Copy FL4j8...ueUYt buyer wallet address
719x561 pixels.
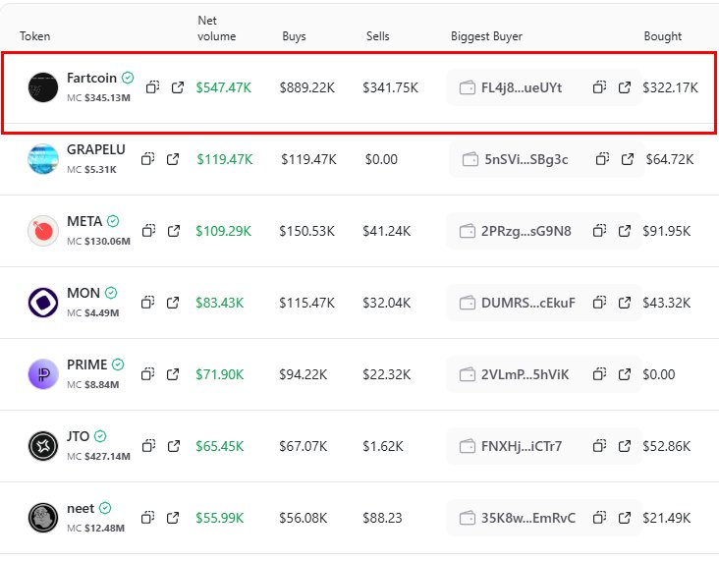click(x=599, y=87)
